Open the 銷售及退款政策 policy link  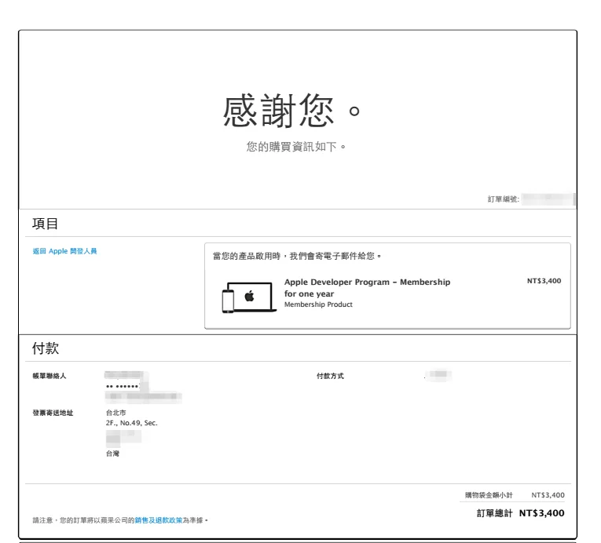point(158,520)
